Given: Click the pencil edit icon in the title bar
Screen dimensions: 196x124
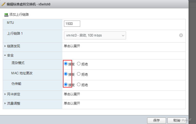Looking at the screenshot, I should [4, 4].
